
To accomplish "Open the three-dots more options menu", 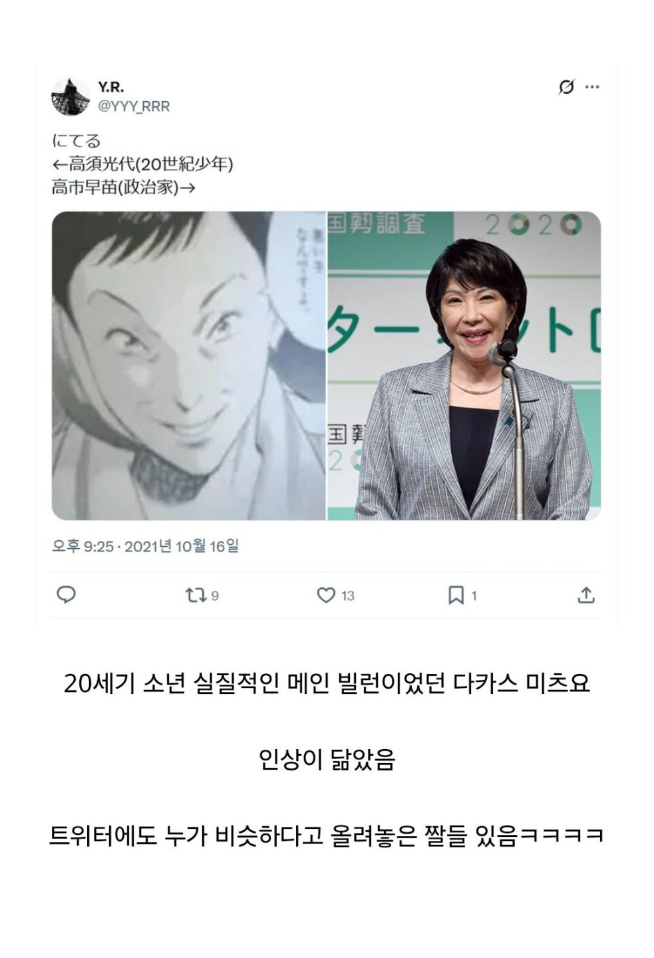I will (x=592, y=87).
